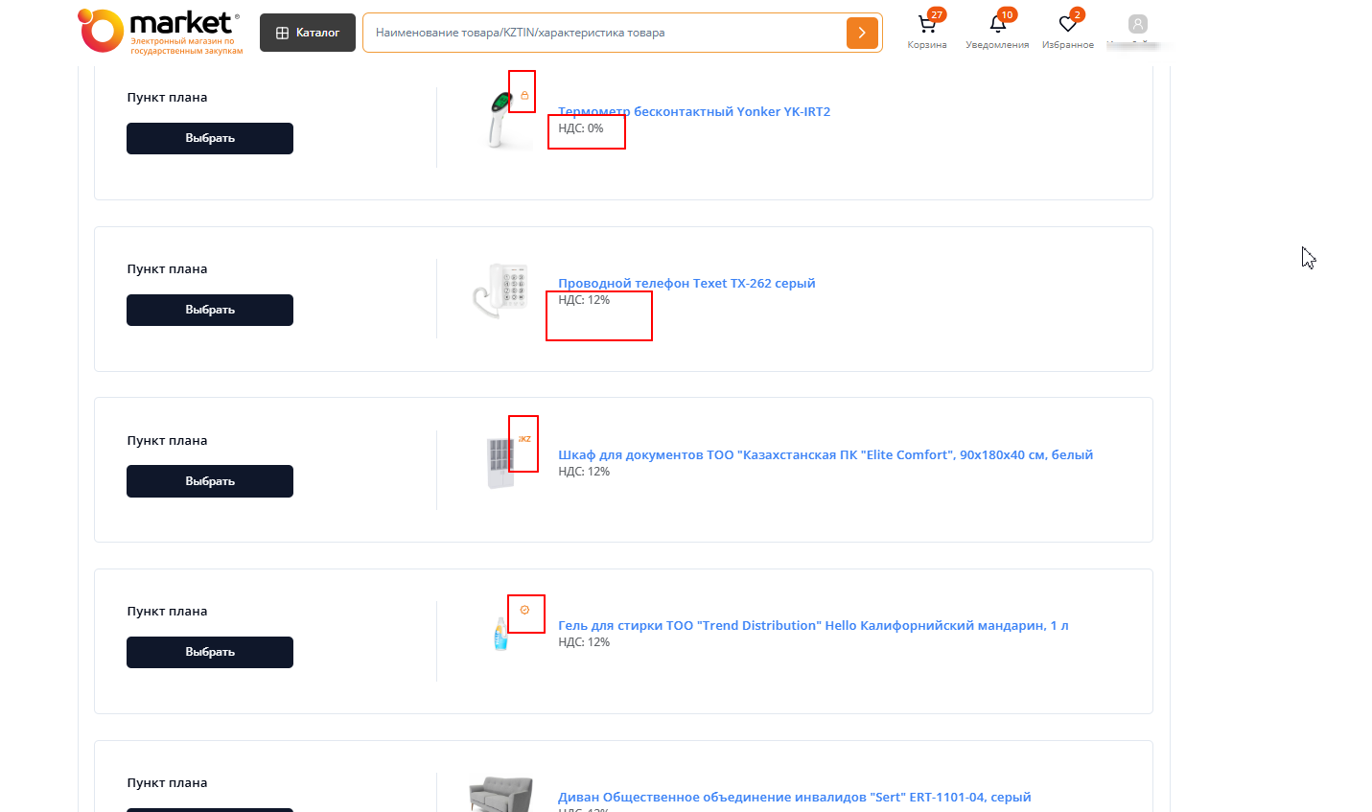Click Пункт плана label in Диван row

coord(167,783)
